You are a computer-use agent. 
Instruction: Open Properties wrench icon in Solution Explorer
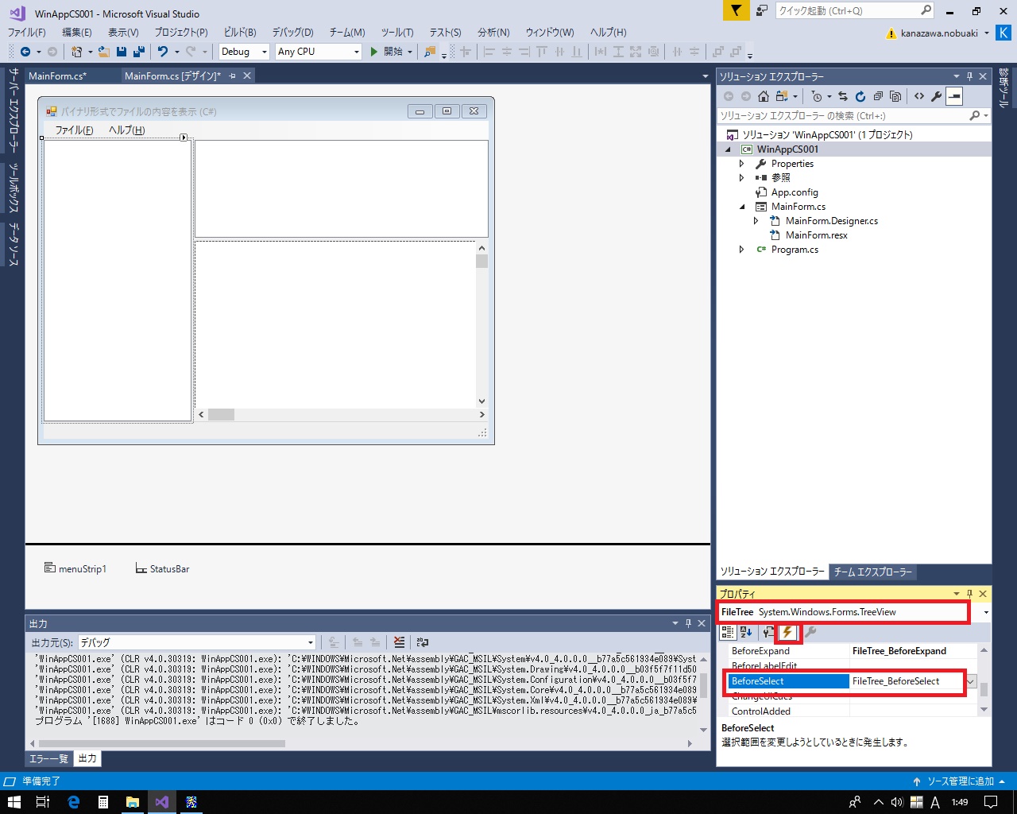coord(937,96)
